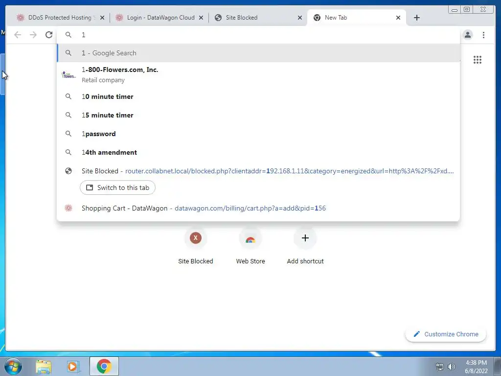Click the globe icon beside Site Blocked suggestion
The width and height of the screenshot is (501, 376).
68,171
